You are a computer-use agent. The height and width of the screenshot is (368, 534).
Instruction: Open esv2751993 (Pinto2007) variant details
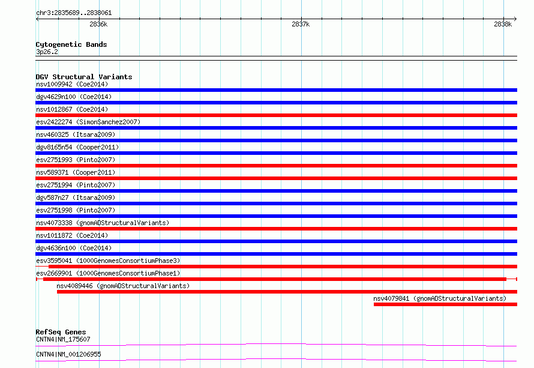(x=76, y=160)
